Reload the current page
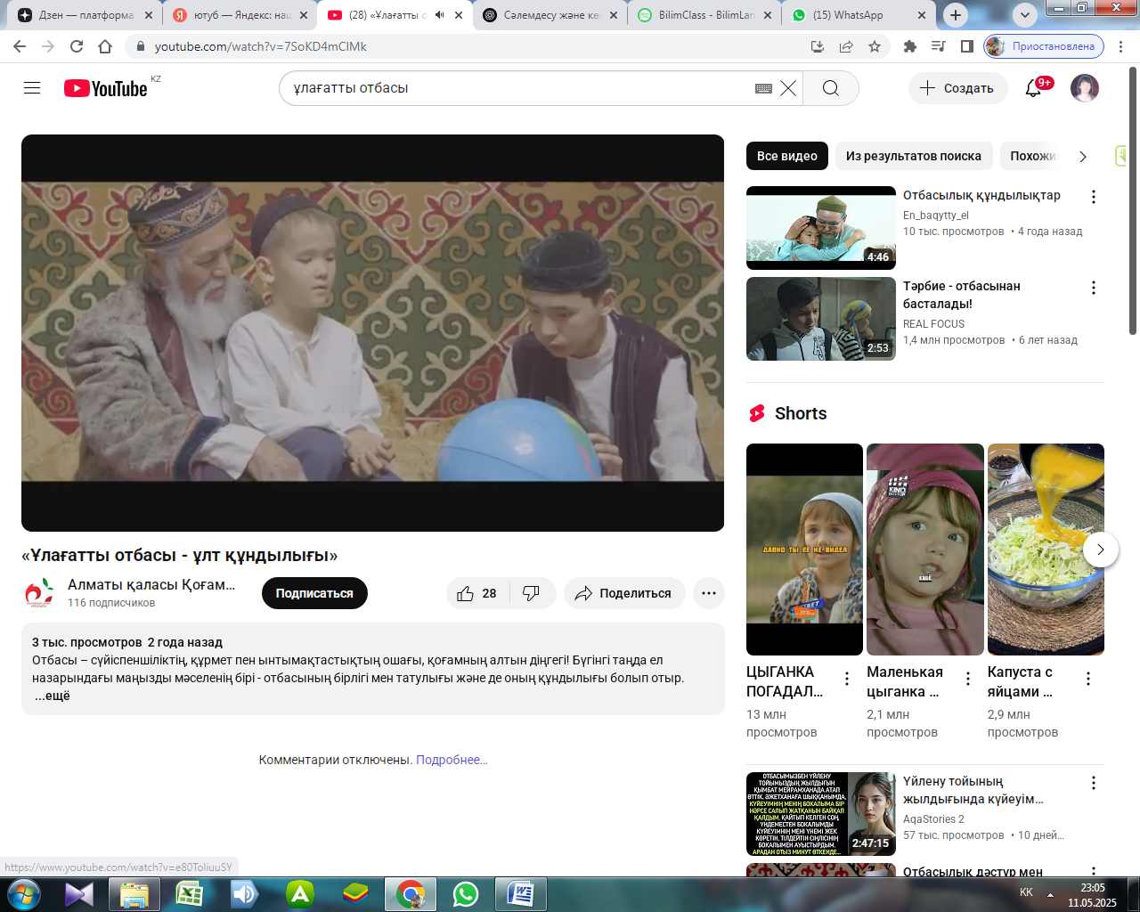Viewport: 1140px width, 912px height. click(x=77, y=46)
